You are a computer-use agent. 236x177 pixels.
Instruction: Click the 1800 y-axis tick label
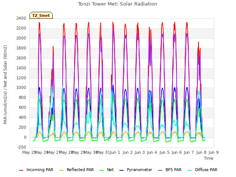click(x=21, y=48)
